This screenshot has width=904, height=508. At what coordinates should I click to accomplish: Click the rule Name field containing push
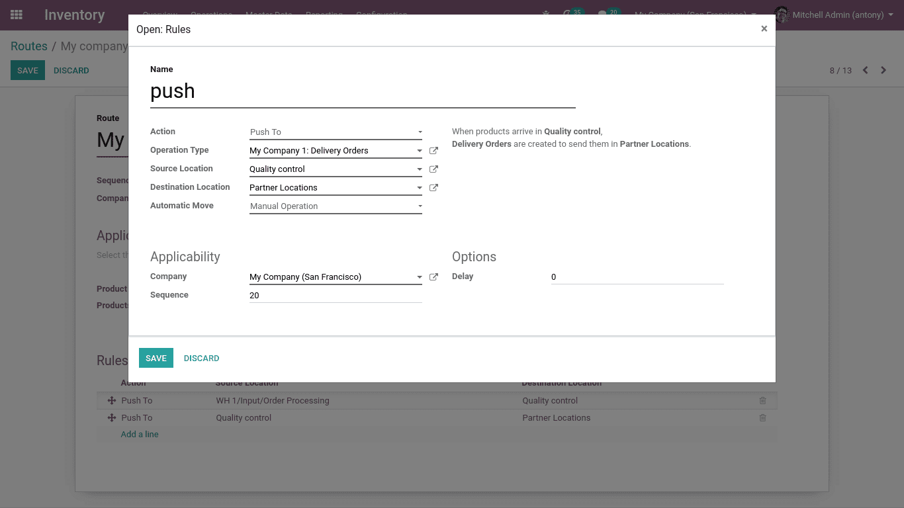363,91
